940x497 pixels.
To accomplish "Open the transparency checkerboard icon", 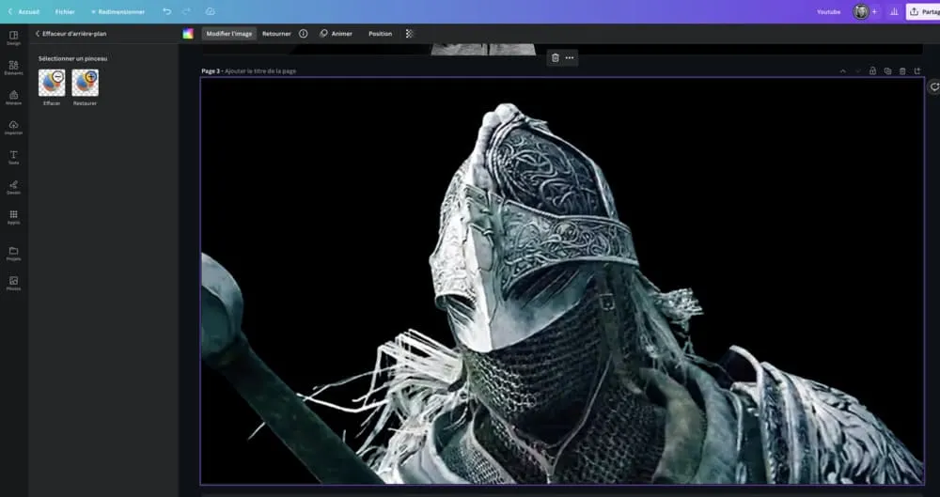I will tap(410, 34).
